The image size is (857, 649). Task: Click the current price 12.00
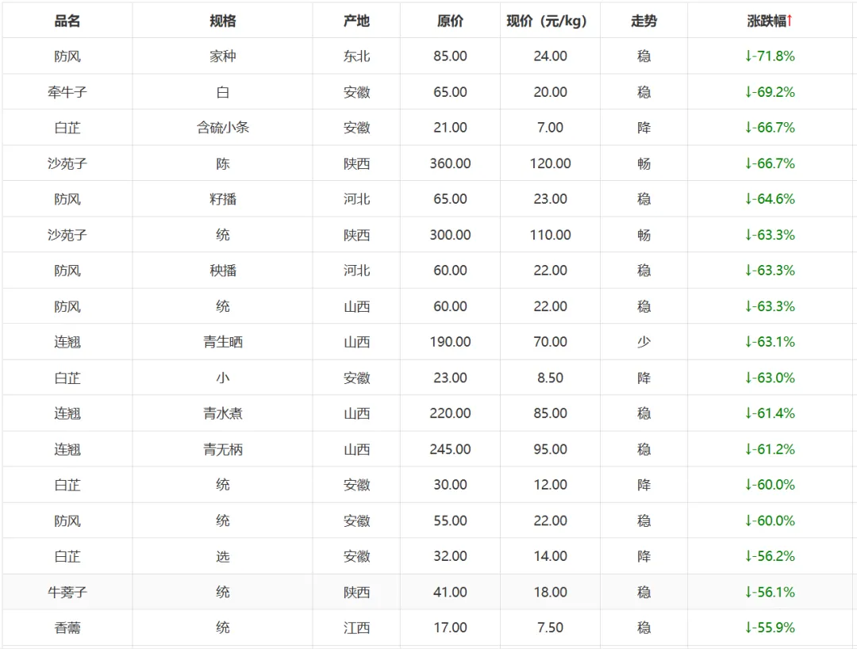pos(550,485)
